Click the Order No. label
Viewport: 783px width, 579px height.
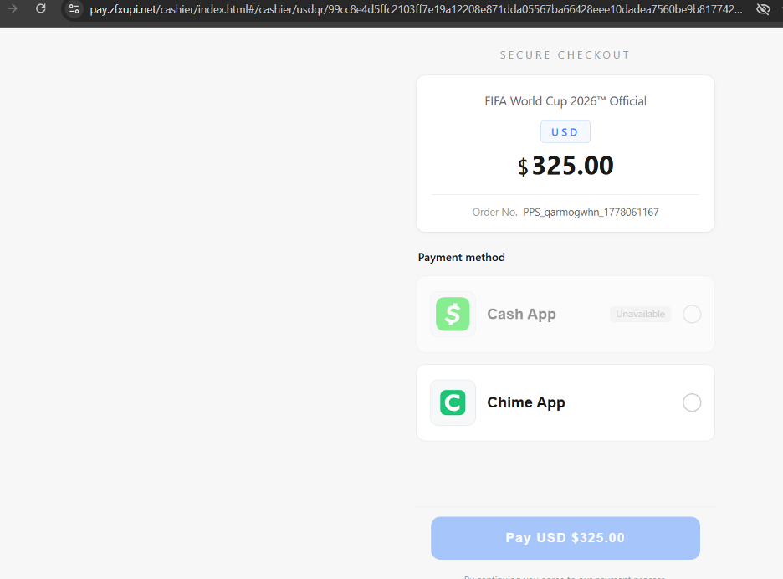pos(495,213)
